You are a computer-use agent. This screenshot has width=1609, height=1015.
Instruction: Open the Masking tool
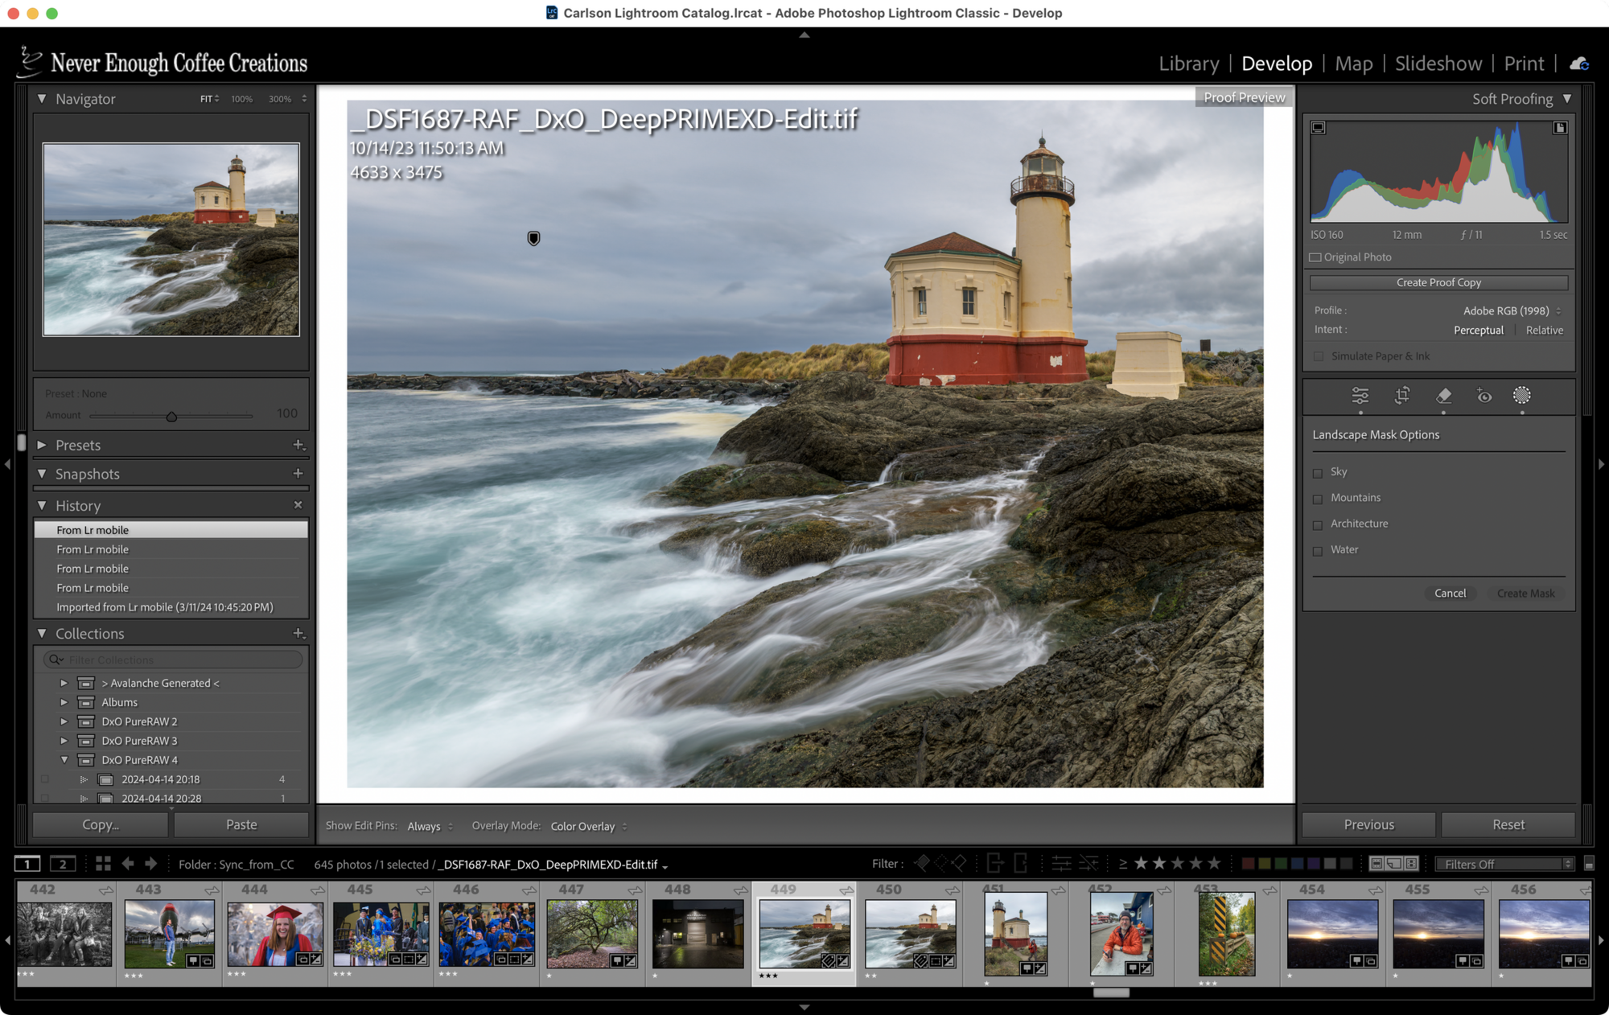point(1521,396)
